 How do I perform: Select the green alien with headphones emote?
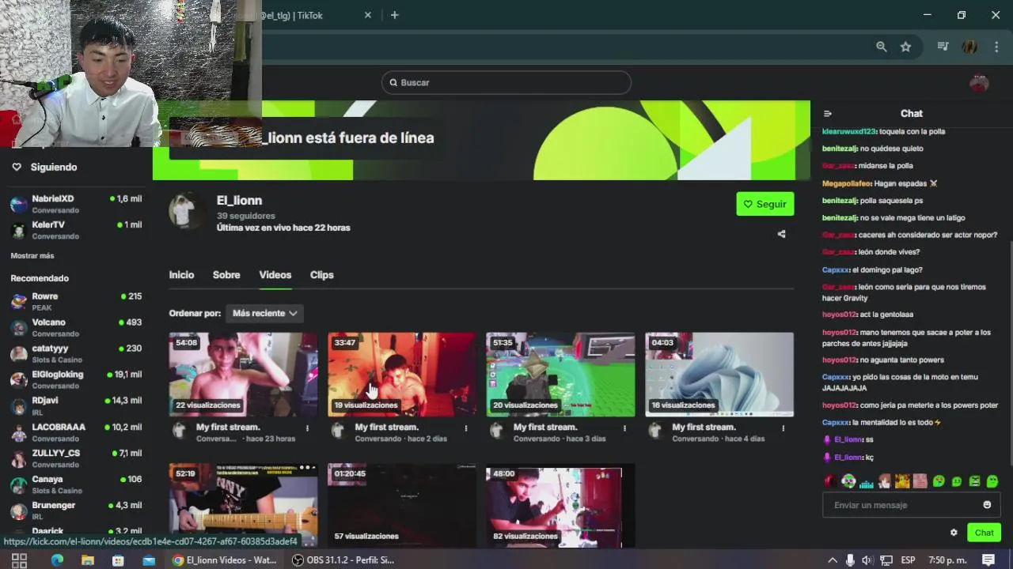pyautogui.click(x=848, y=480)
